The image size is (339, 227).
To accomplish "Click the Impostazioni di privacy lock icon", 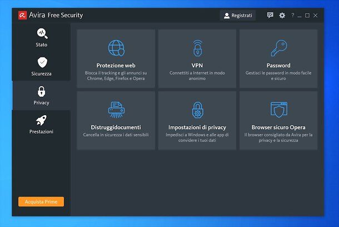I will [x=198, y=110].
